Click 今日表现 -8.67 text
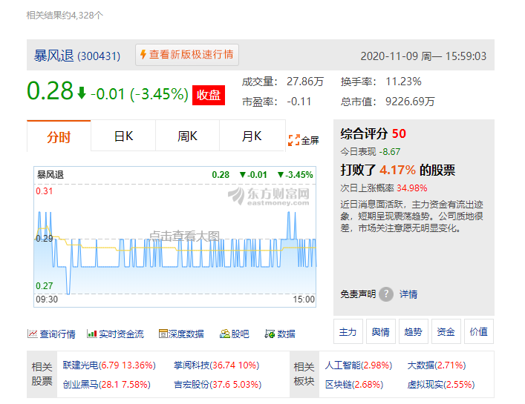Image resolution: width=525 pixels, height=404 pixels. [x=371, y=152]
